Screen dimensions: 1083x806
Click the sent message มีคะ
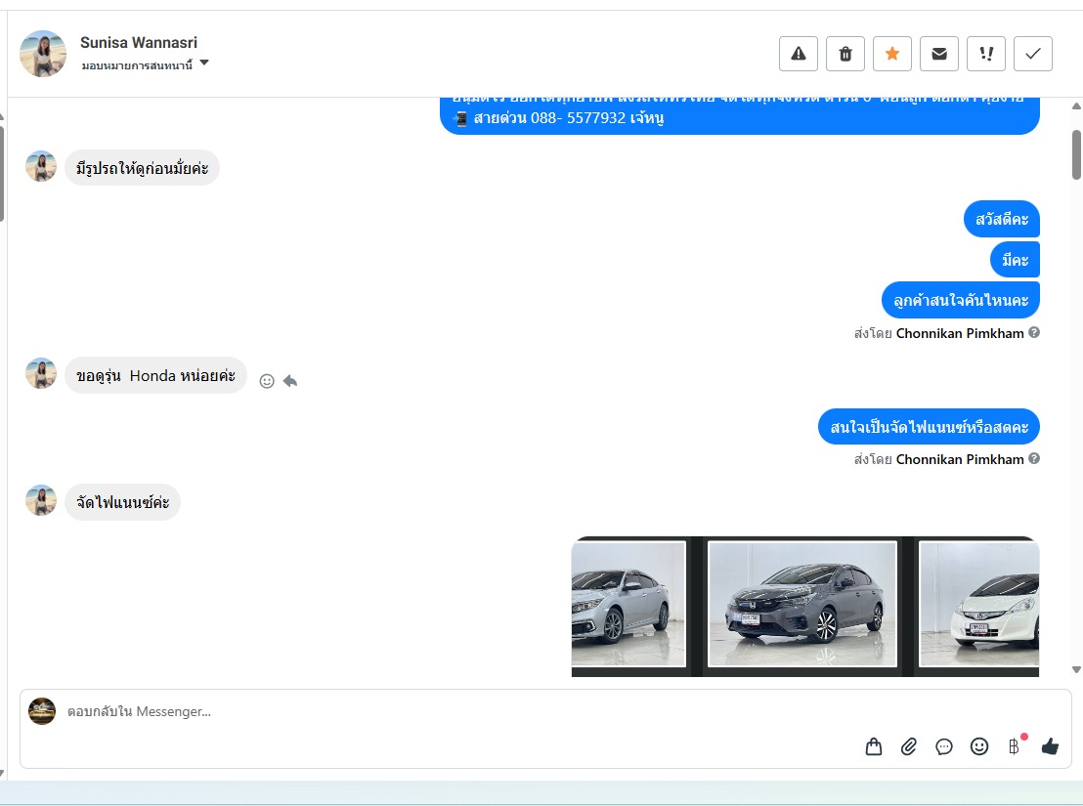pos(1016,260)
